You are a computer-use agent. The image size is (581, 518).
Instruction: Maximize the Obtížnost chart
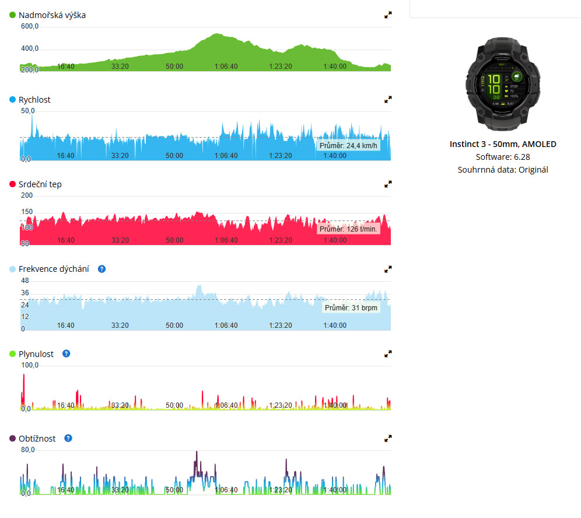[x=388, y=438]
